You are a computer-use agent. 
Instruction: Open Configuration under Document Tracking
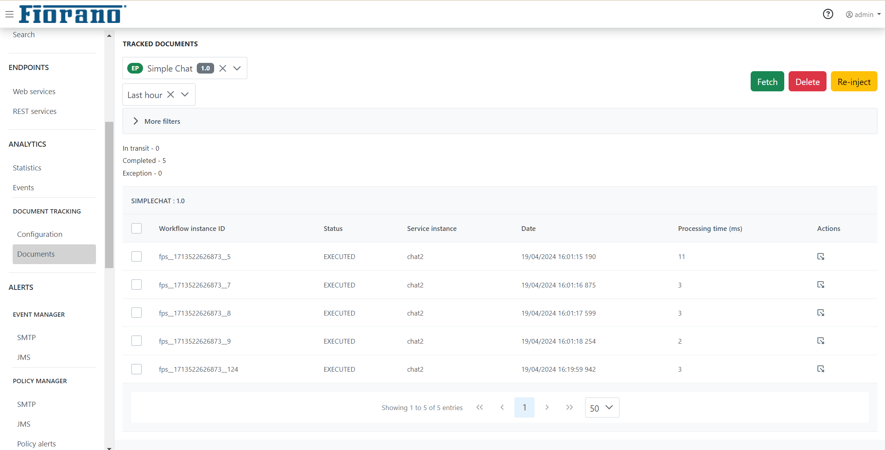tap(40, 234)
